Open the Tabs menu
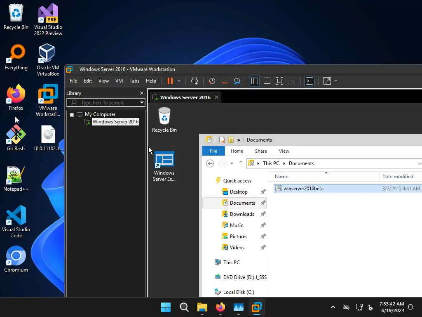 [x=134, y=81]
